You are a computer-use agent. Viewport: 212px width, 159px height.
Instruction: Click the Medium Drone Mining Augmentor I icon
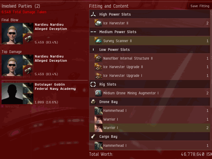(98, 93)
